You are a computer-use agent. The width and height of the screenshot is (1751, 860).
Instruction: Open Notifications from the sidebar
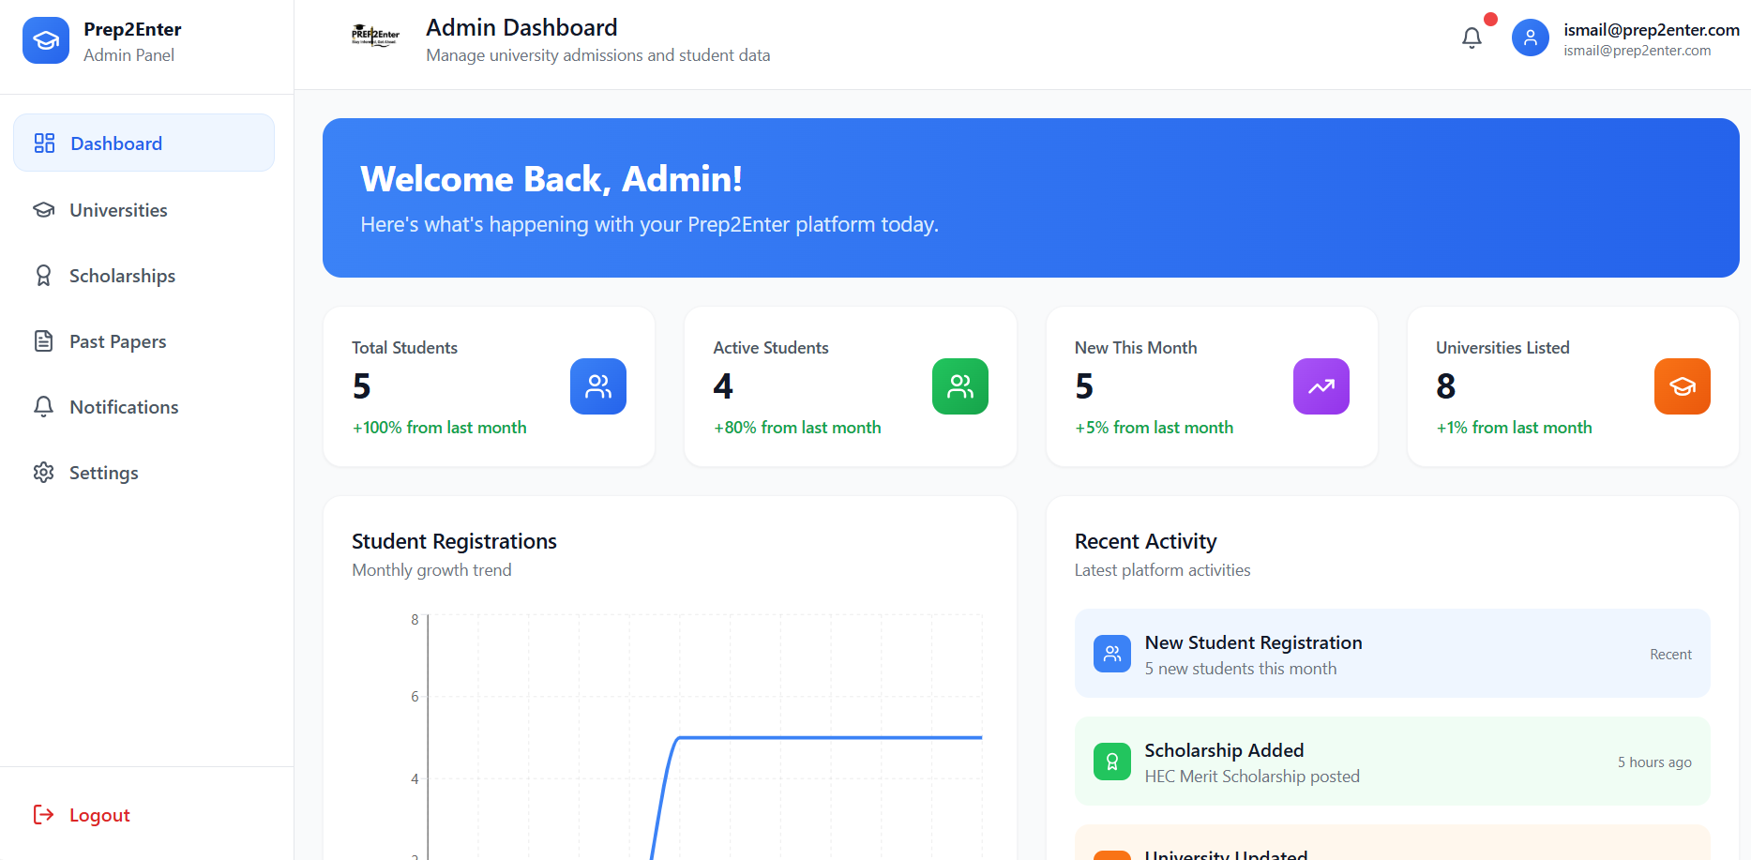124,407
